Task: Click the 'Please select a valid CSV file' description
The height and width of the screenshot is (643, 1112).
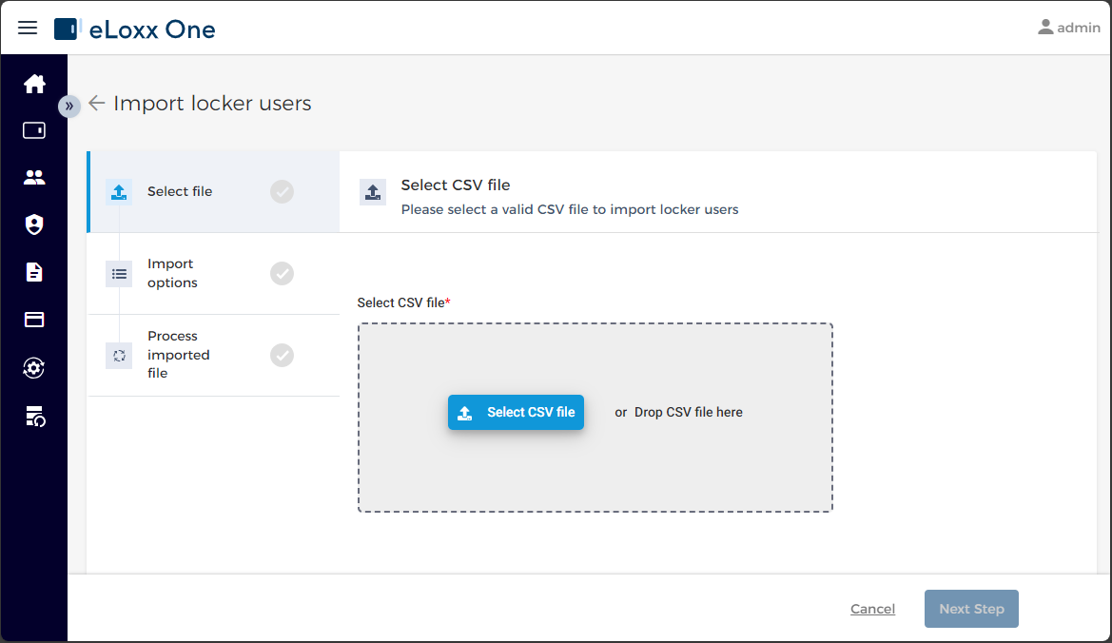Action: click(x=570, y=210)
